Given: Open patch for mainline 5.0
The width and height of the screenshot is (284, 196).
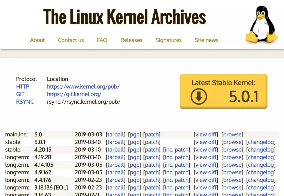Looking at the screenshot, I should click(x=152, y=135).
